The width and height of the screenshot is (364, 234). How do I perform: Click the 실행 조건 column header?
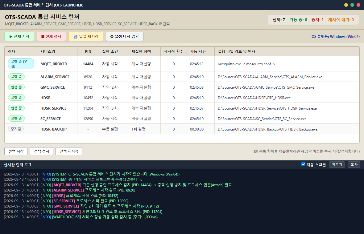pyautogui.click(x=114, y=51)
